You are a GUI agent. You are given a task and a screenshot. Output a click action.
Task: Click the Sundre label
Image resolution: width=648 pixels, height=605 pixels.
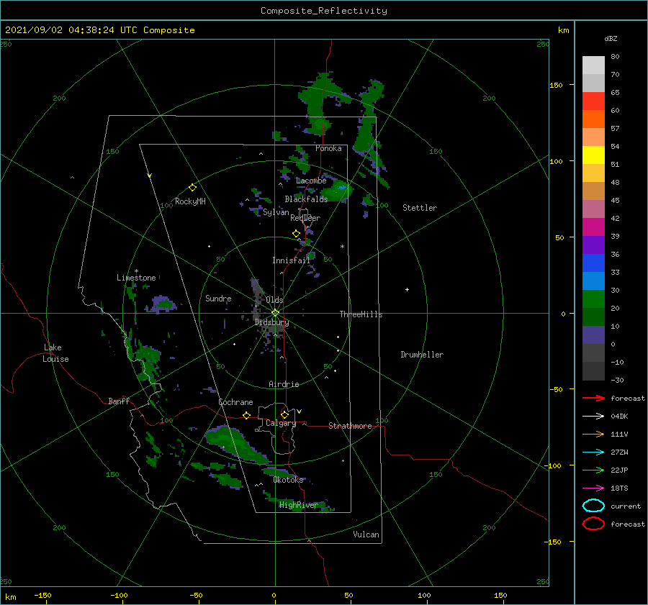point(218,298)
